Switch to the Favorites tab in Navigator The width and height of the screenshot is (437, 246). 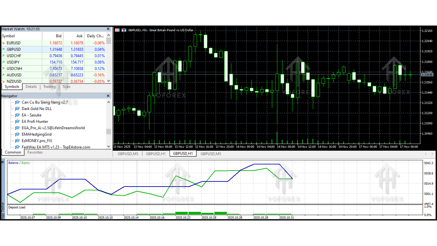coord(35,152)
